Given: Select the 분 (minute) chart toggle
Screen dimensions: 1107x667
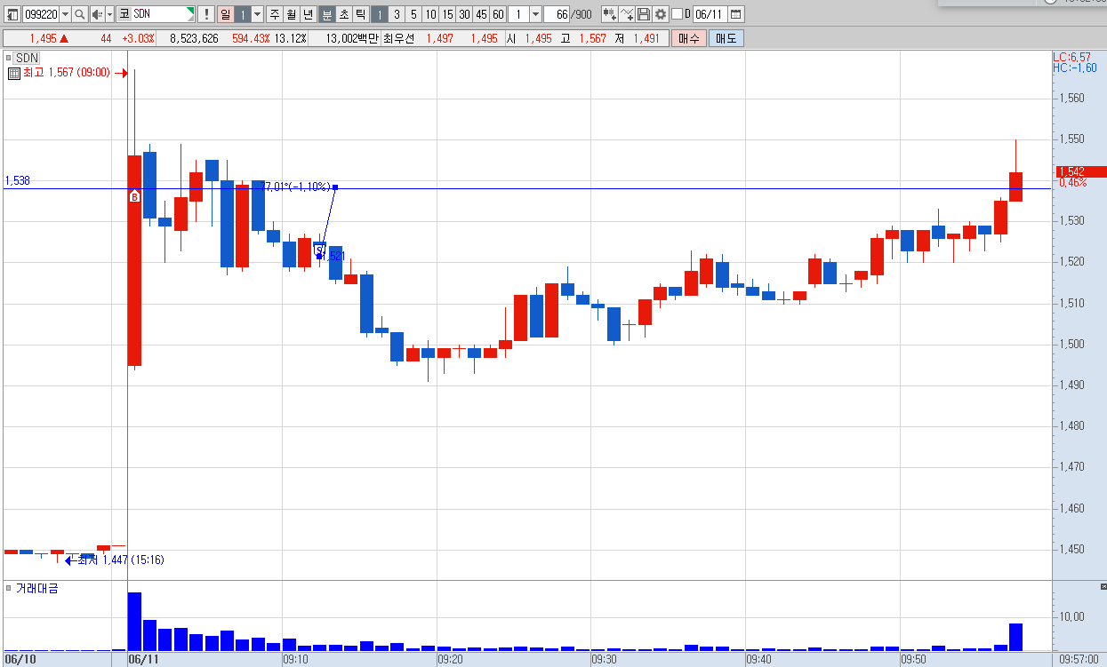Looking at the screenshot, I should click(x=326, y=14).
